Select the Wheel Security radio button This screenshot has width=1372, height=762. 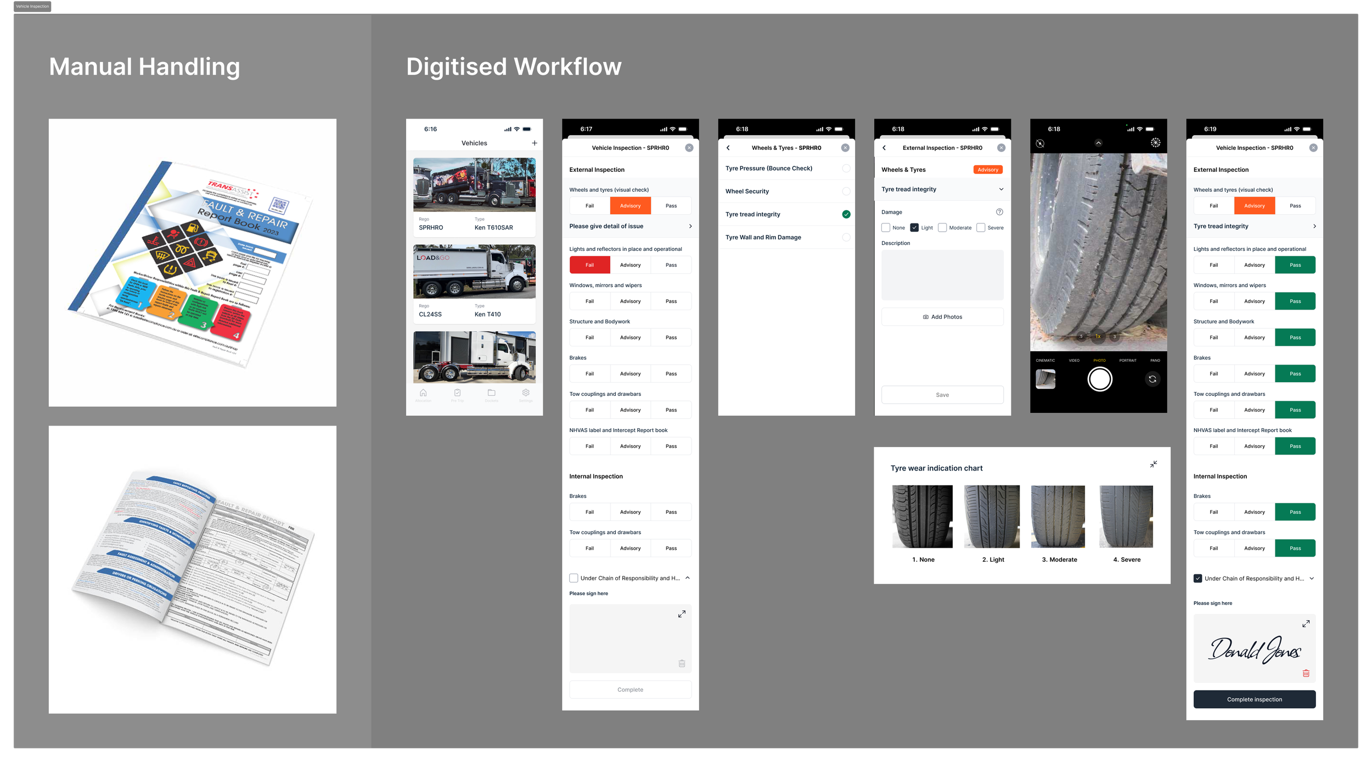pos(846,192)
